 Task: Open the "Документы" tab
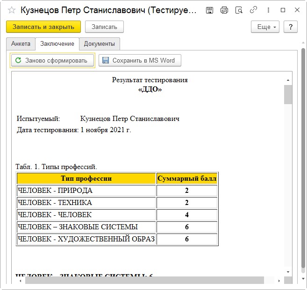tap(99, 44)
